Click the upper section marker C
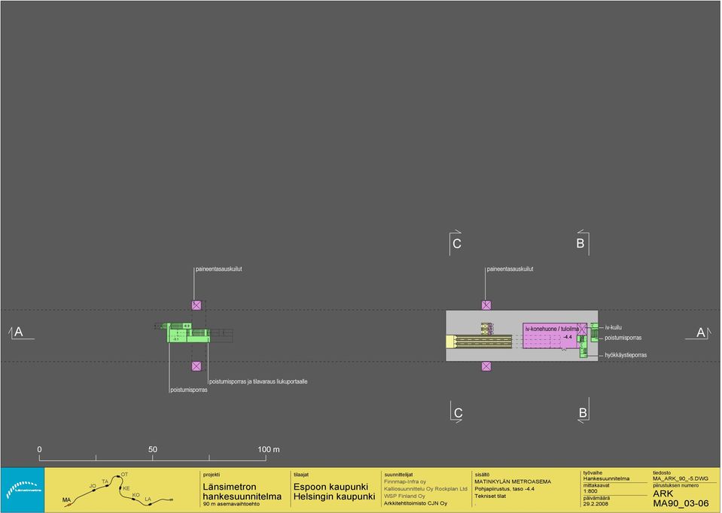Screen dimensions: 722x513 click(x=456, y=243)
